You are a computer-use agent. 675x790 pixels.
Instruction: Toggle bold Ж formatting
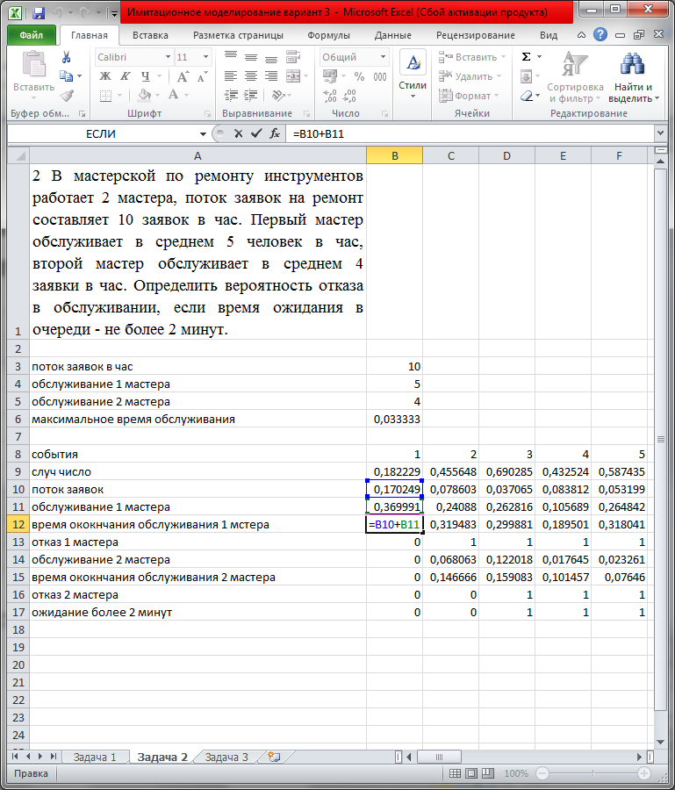click(x=104, y=76)
